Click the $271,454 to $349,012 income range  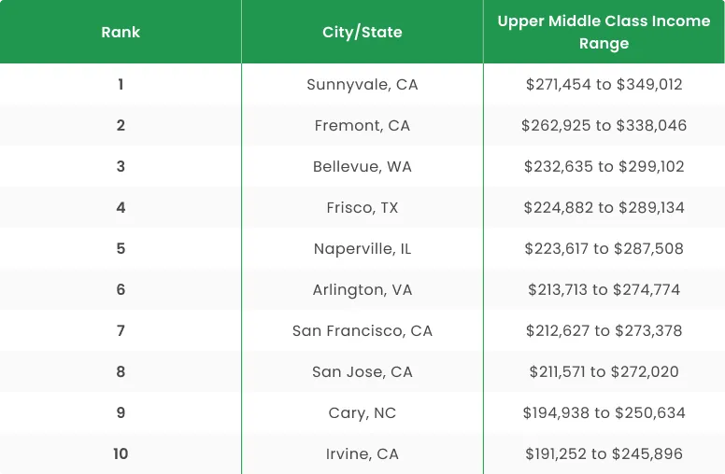click(x=604, y=84)
